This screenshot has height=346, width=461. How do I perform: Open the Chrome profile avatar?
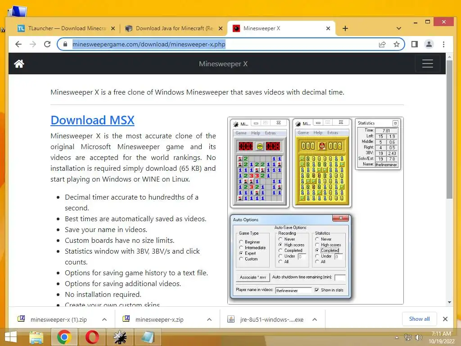429,44
